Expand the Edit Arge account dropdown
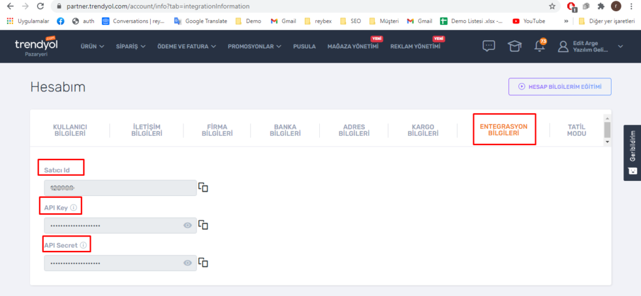Screen dimensions: 641x296 click(x=620, y=46)
